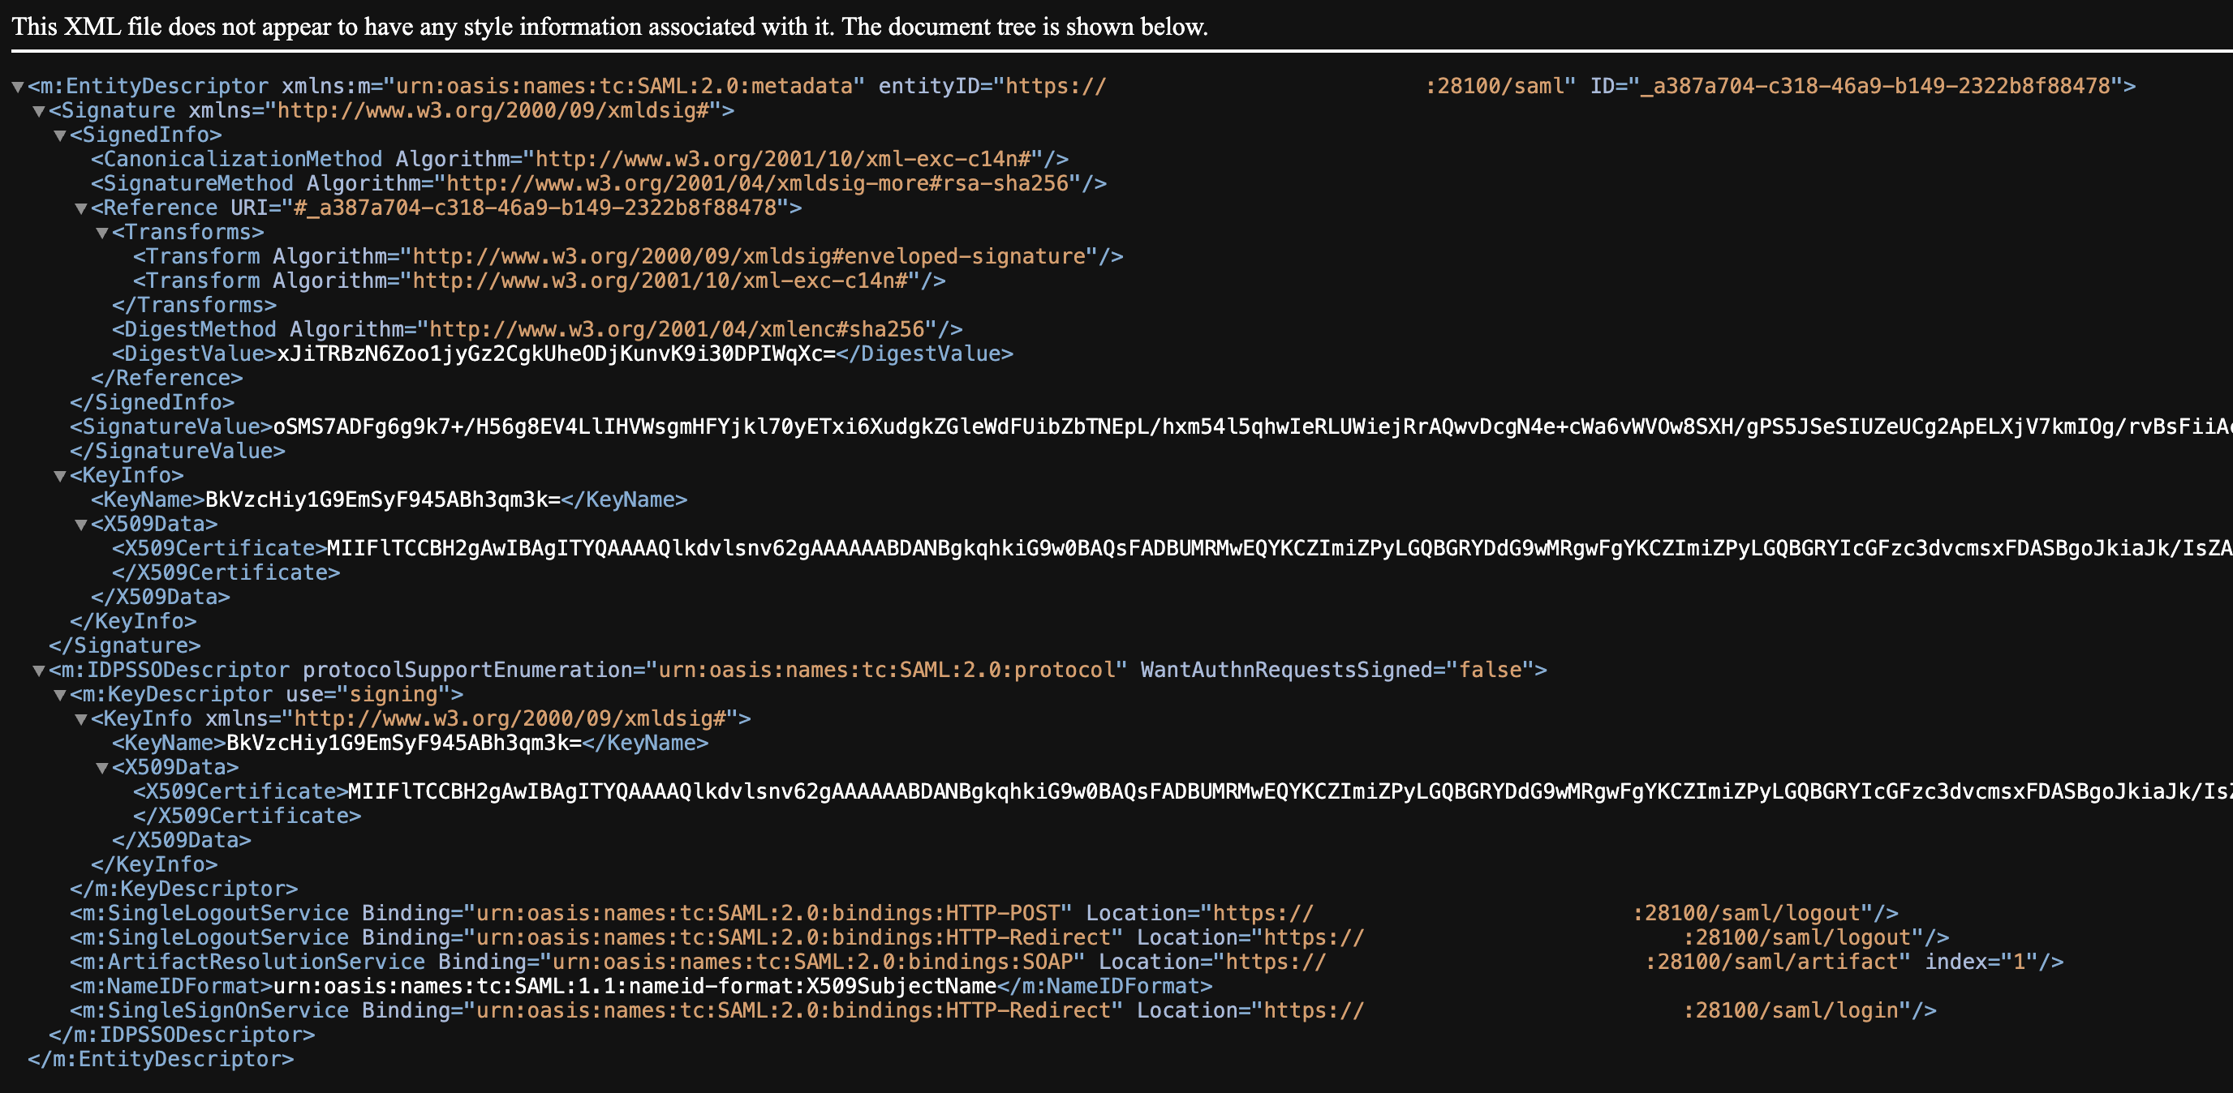Click the DigestValue xJiTRBzN6Zoo1jyGz2 text
Viewport: 2233px width, 1093px height.
[557, 354]
